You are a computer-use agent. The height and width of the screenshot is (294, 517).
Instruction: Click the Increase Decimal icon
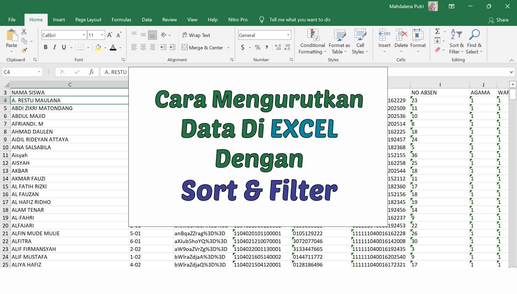point(278,47)
